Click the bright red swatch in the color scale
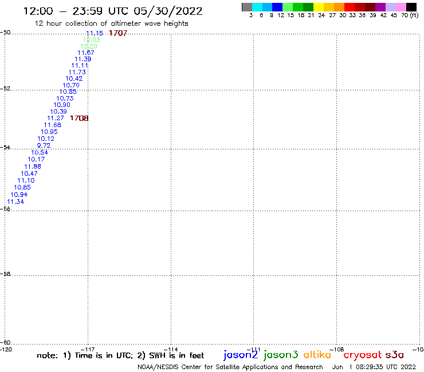This screenshot has height=372, width=424. 350,7
